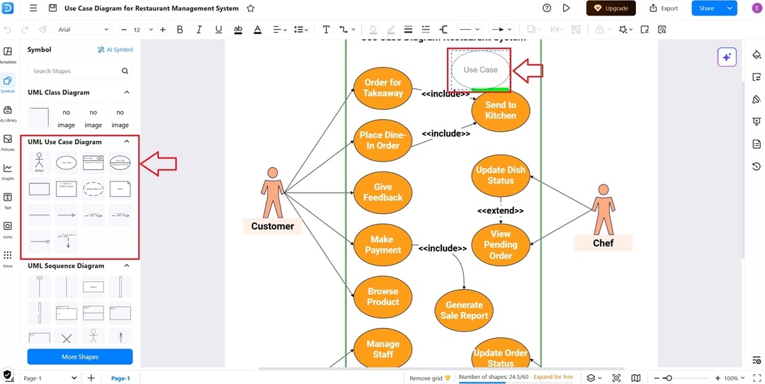Open the Share dropdown arrow
Image resolution: width=765 pixels, height=384 pixels.
click(730, 9)
